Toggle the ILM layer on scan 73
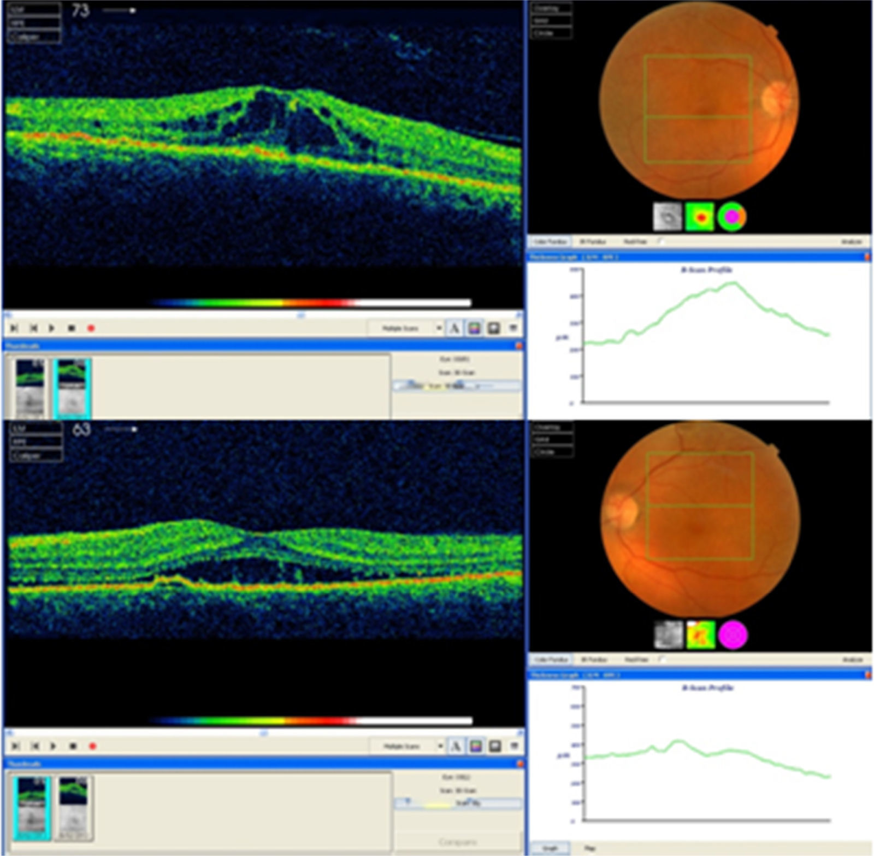The width and height of the screenshot is (874, 856). [x=35, y=10]
